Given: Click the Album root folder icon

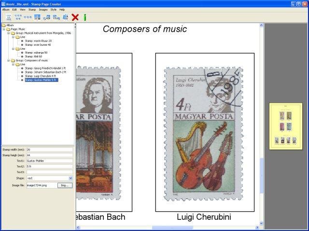Looking at the screenshot, I should pos(4,25).
